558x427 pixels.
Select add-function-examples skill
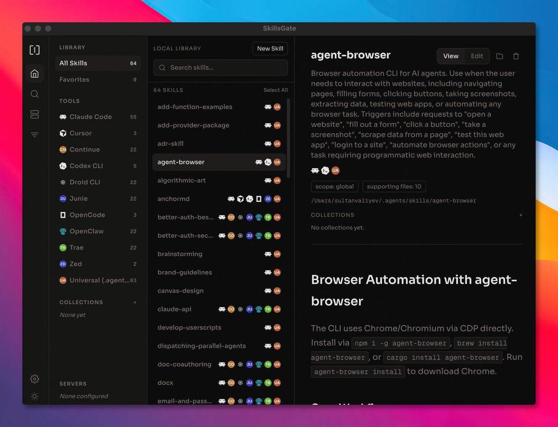point(219,107)
